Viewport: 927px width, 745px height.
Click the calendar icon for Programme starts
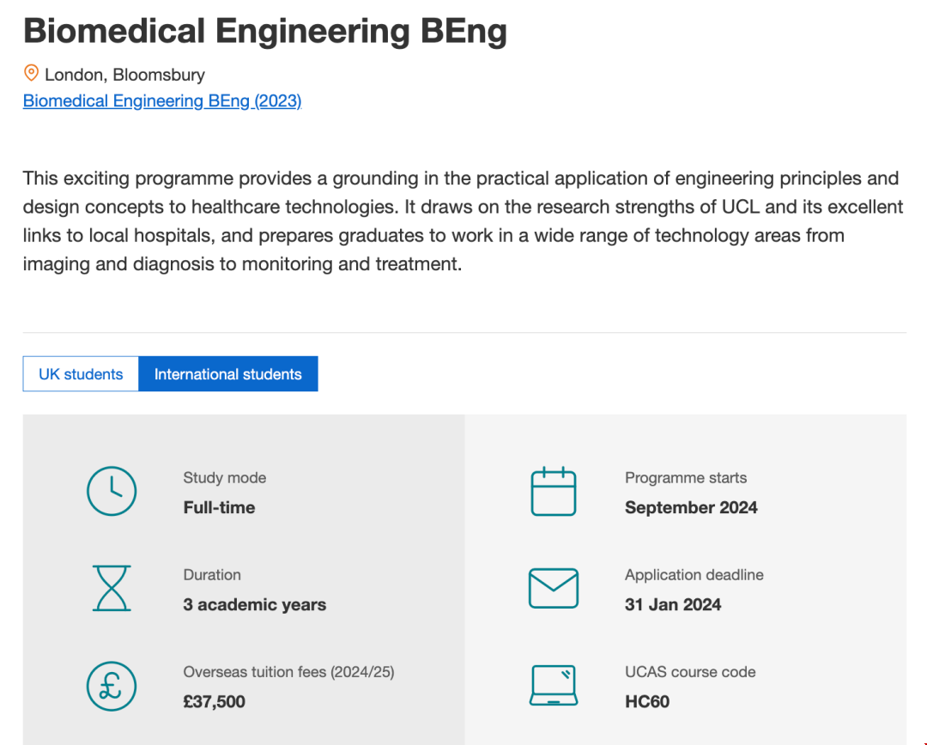coord(553,492)
